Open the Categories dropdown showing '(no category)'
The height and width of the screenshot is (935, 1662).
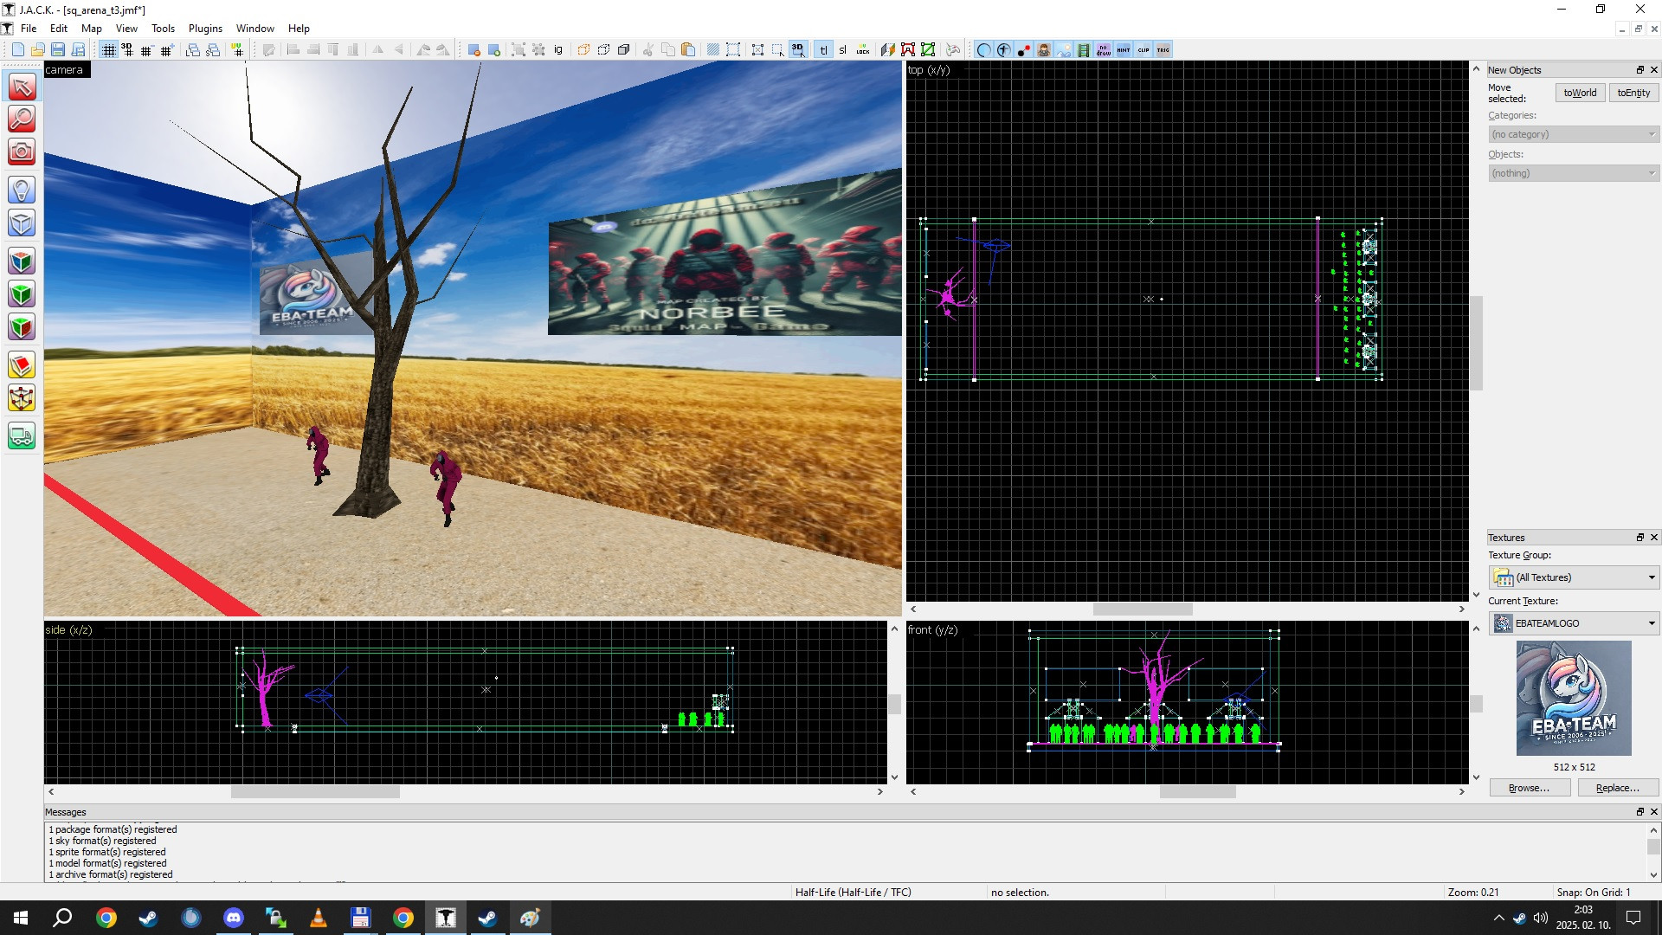point(1572,134)
